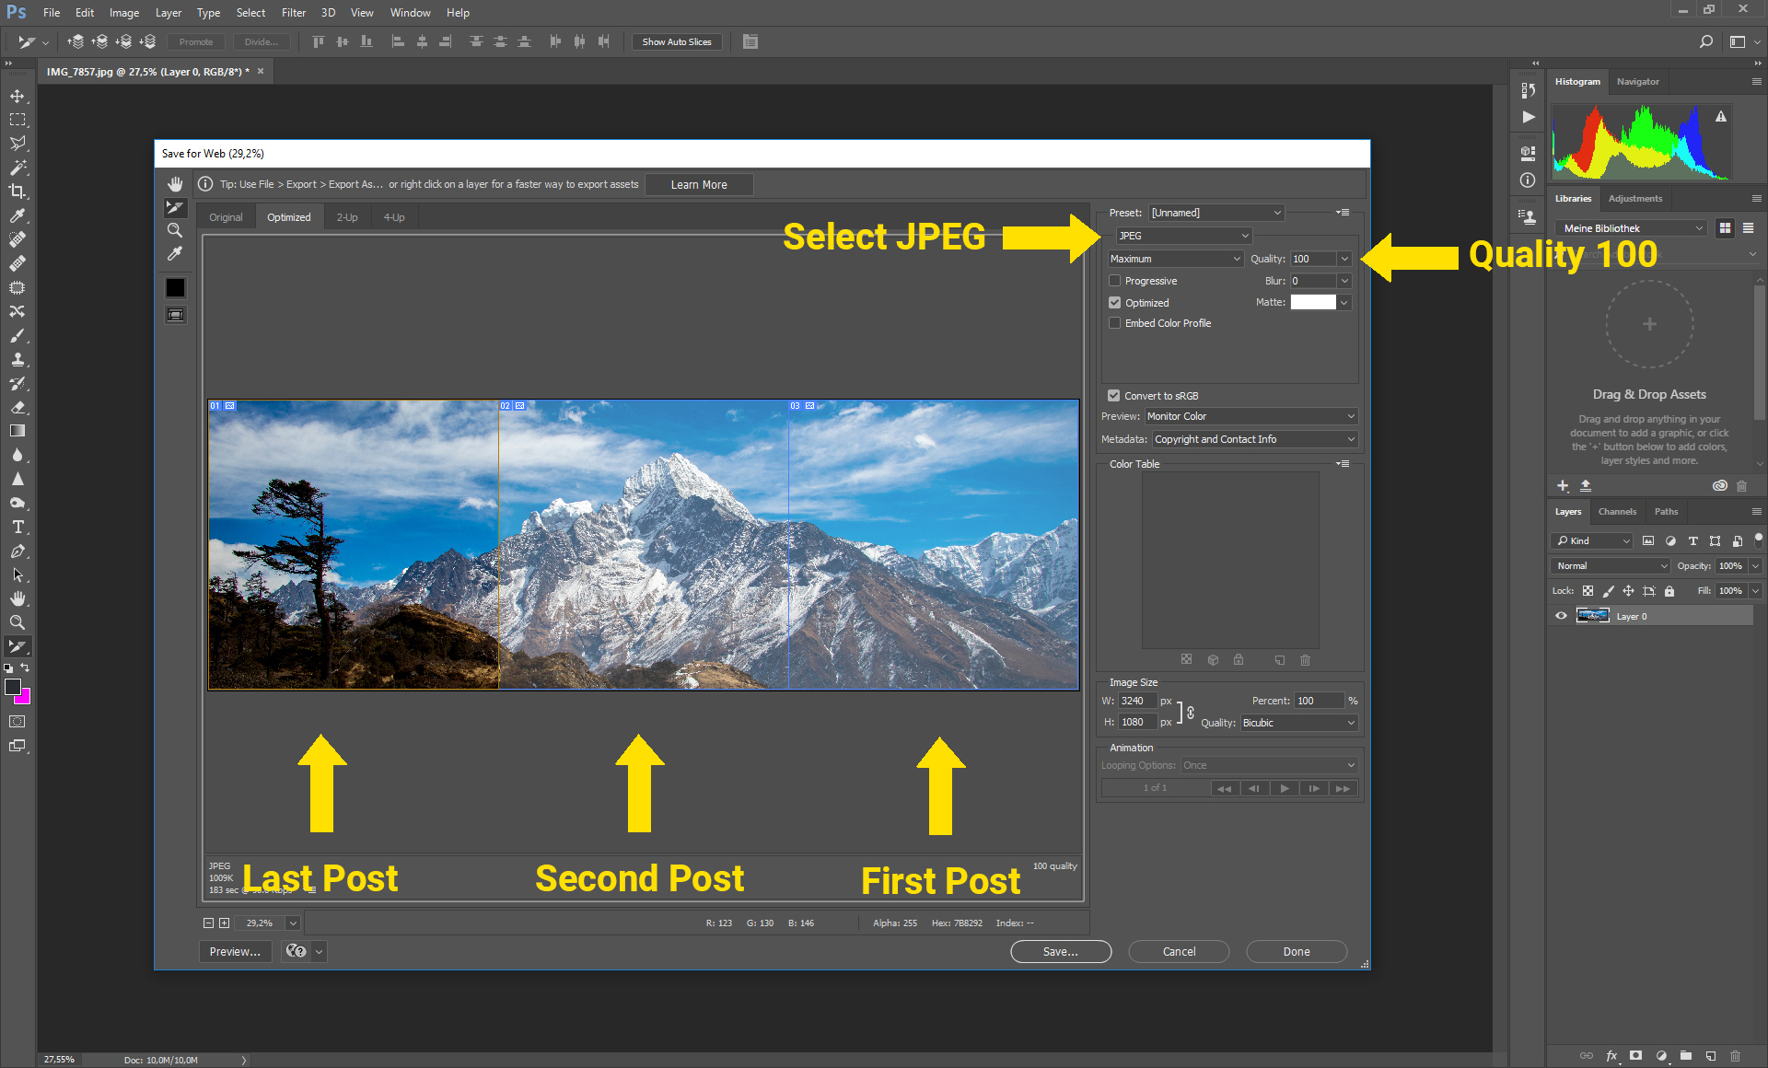Select the Horizontal Type tool
The image size is (1768, 1068).
[x=17, y=527]
